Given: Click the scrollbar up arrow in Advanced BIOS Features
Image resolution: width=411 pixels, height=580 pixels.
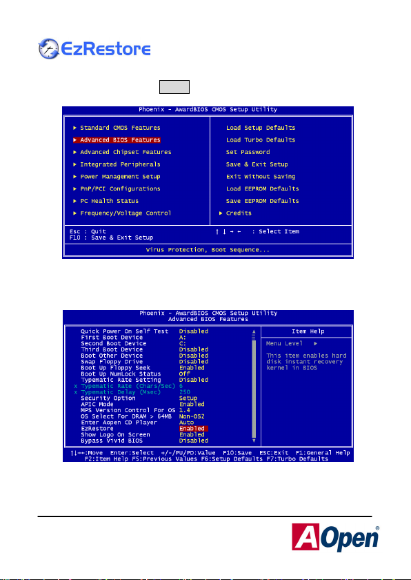Looking at the screenshot, I should (254, 331).
